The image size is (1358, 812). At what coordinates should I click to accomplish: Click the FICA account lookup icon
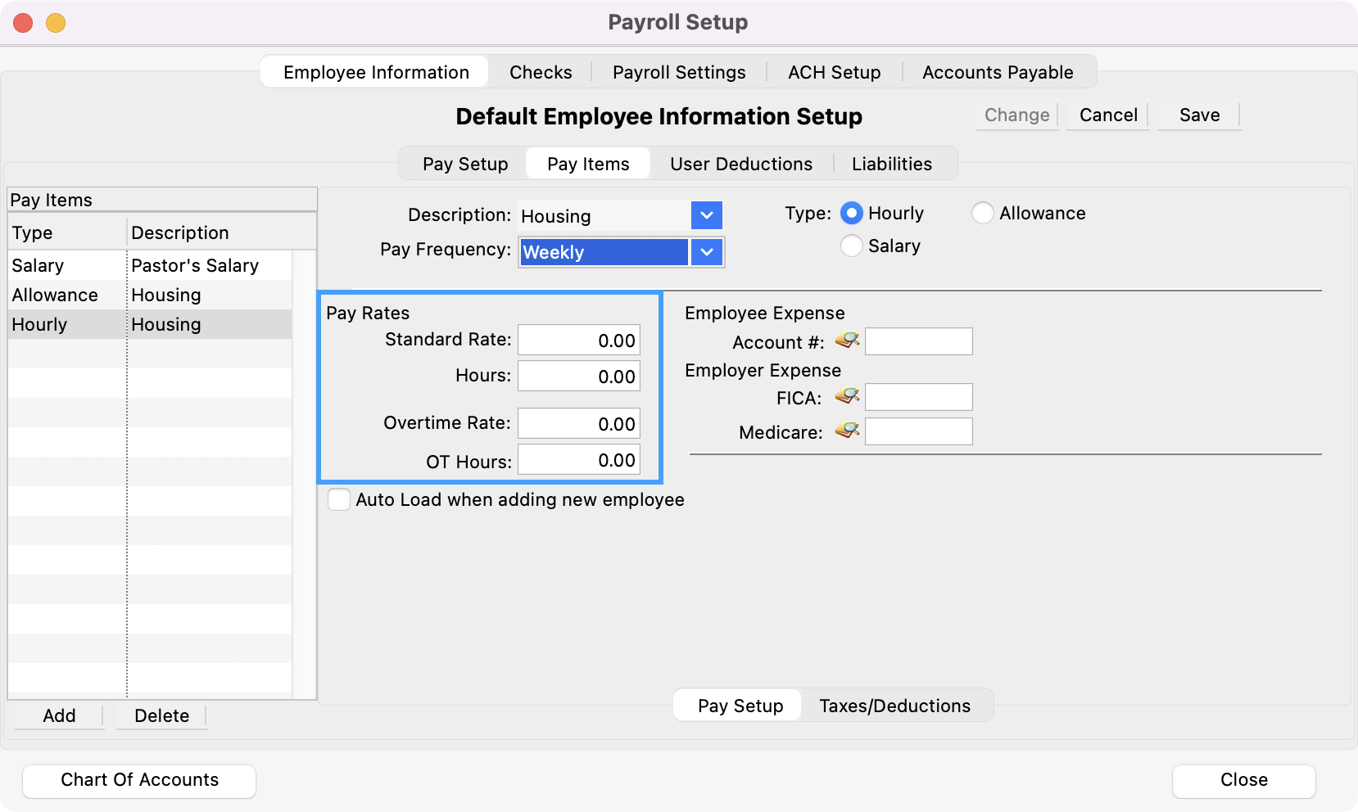pyautogui.click(x=847, y=397)
